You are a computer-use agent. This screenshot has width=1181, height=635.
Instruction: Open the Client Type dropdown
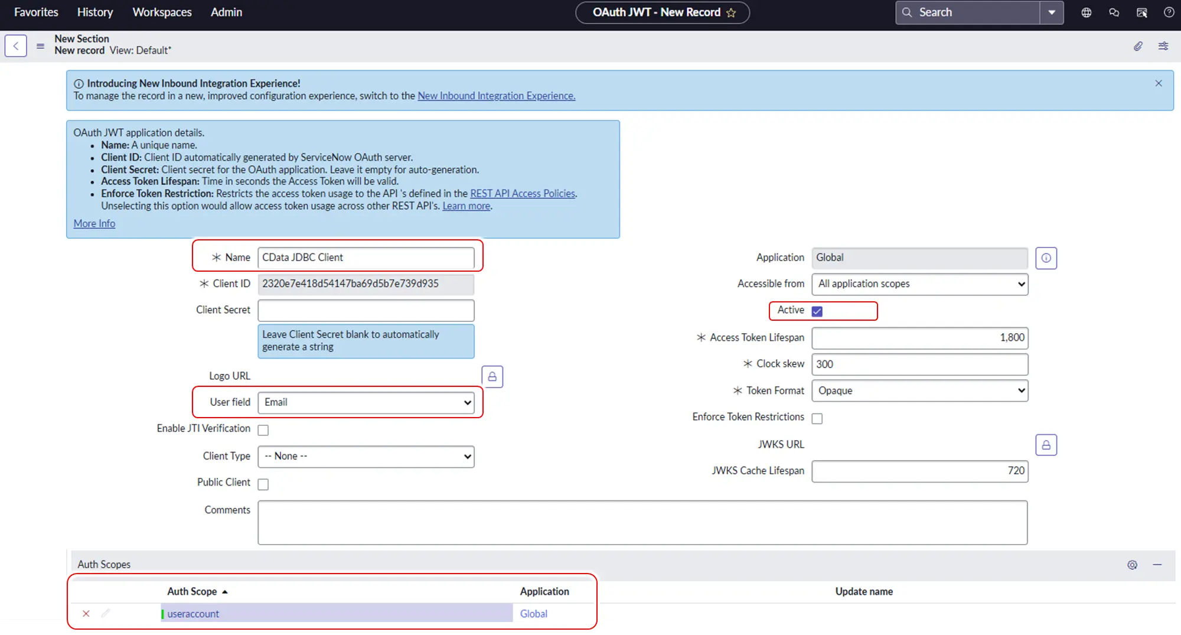(x=366, y=457)
